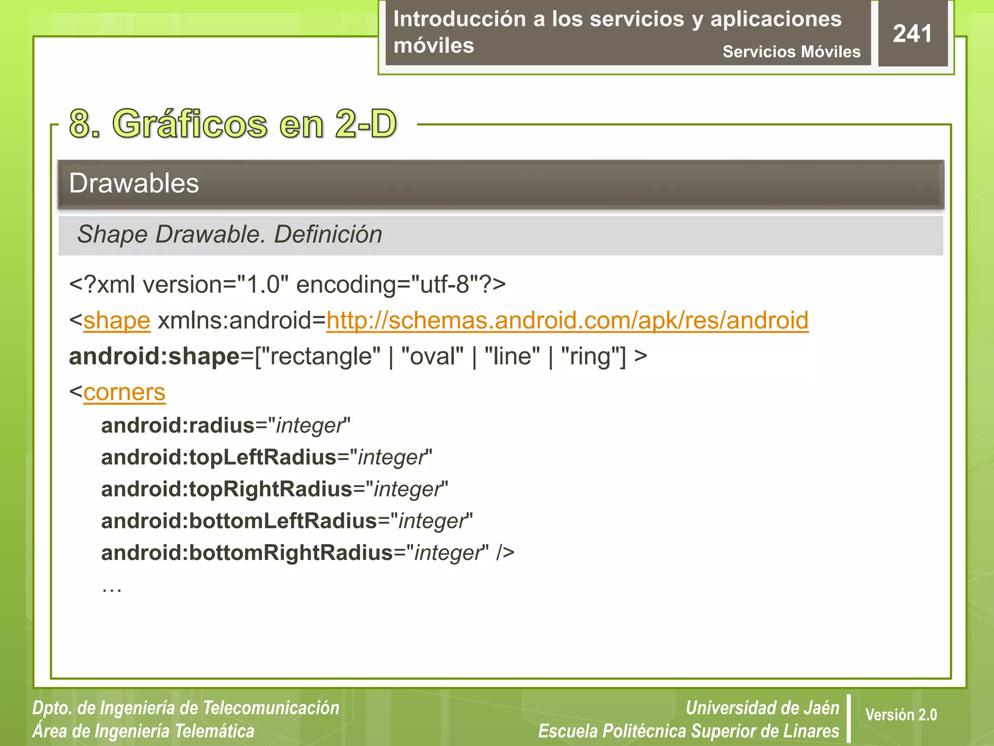Click the 'Versión 2.0' label
Image resolution: width=994 pixels, height=746 pixels.
click(901, 715)
